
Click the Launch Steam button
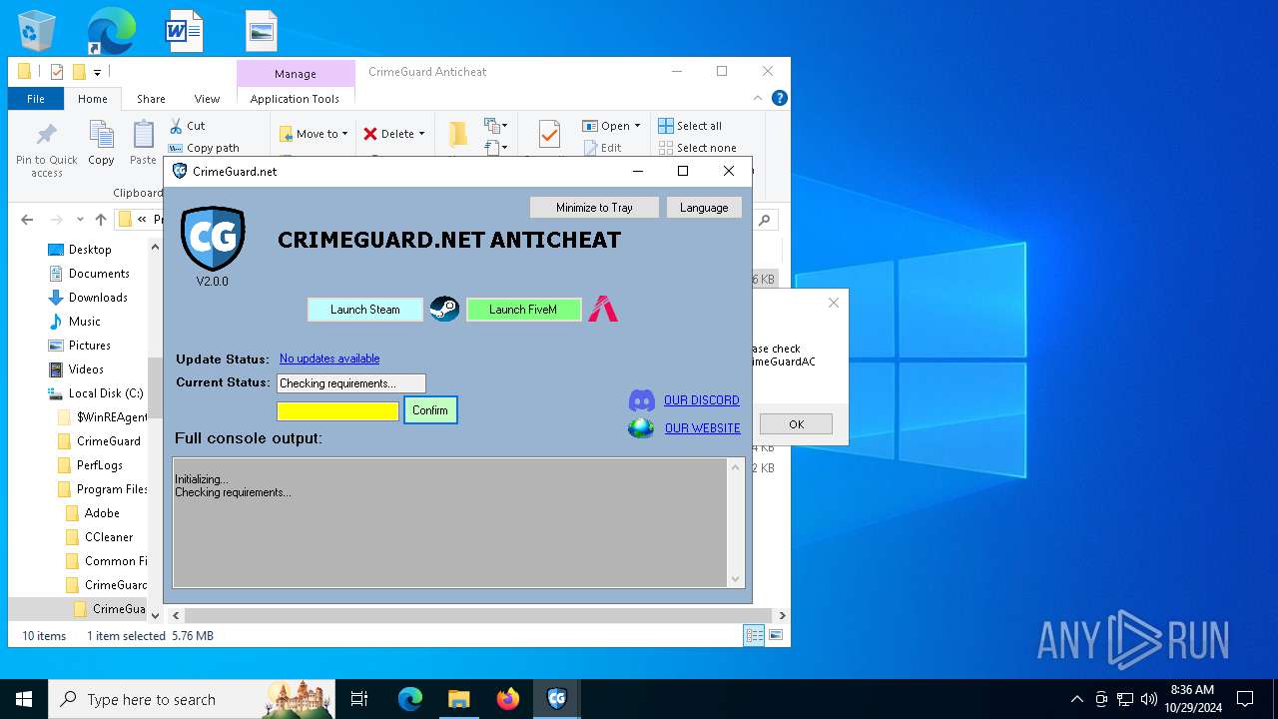tap(365, 310)
